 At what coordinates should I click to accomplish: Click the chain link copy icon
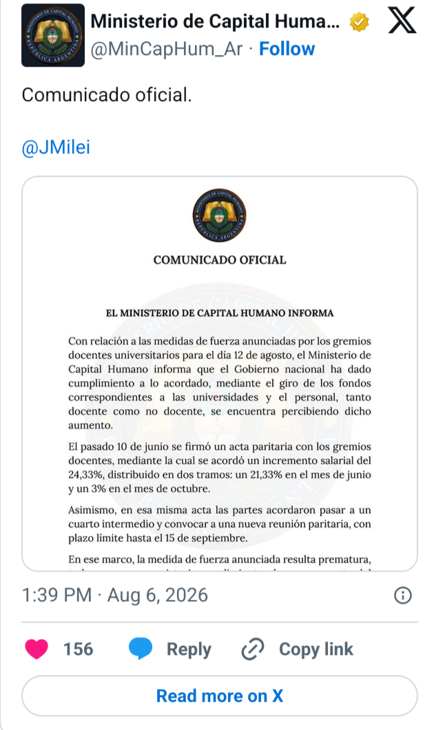(253, 649)
